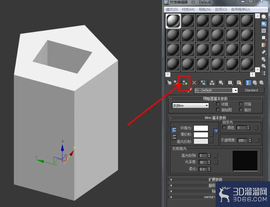
Task: Click 漫反射 diffuse color swatch
Action: point(201,134)
